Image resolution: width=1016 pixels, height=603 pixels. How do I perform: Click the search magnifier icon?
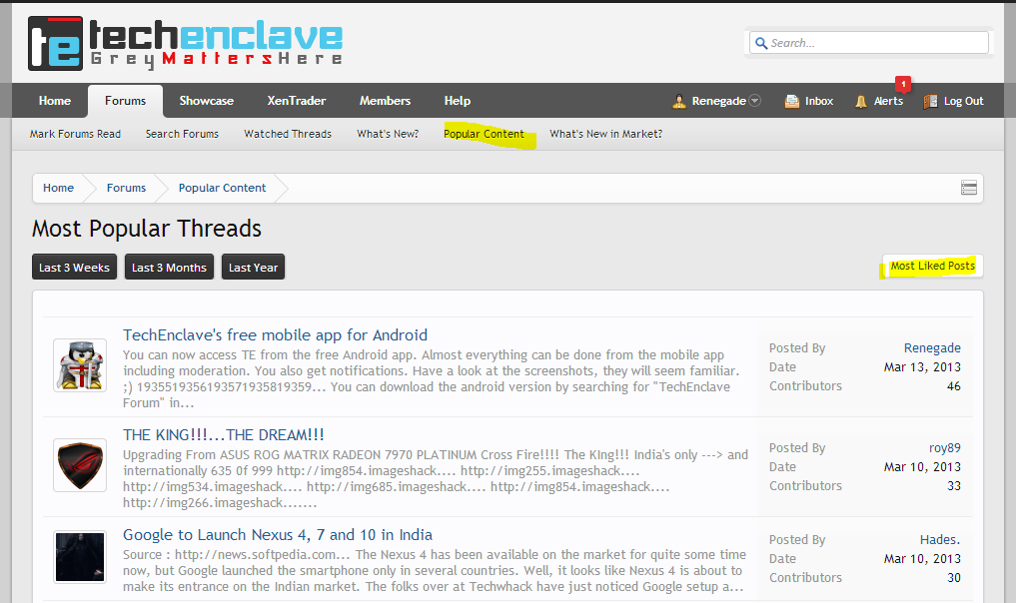(x=761, y=43)
